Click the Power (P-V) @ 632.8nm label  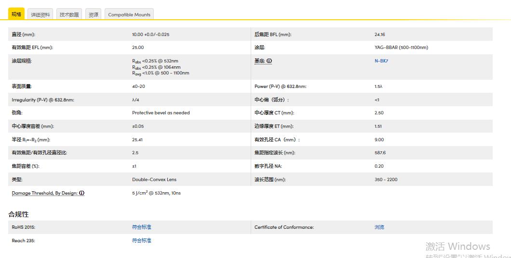(280, 86)
